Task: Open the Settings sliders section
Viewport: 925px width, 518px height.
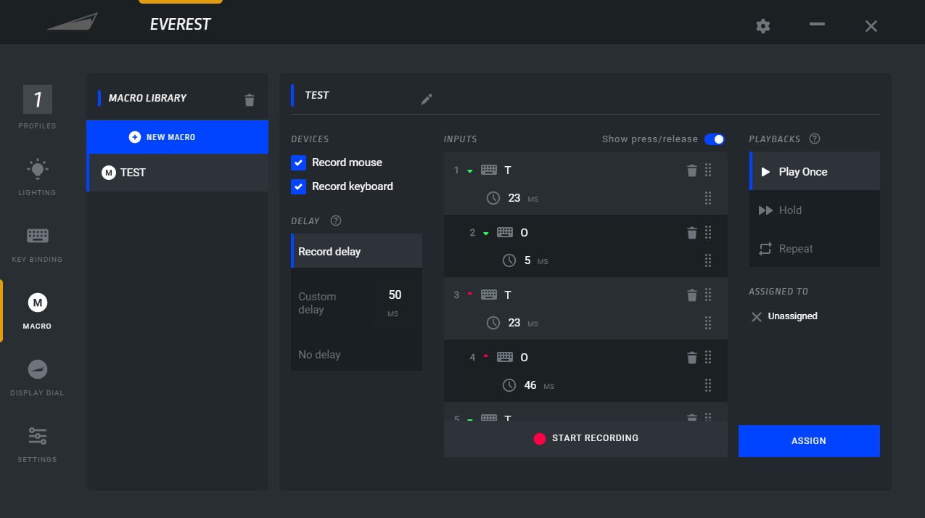Action: click(37, 443)
